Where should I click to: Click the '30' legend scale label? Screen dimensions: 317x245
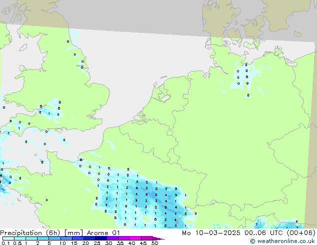(x=108, y=243)
